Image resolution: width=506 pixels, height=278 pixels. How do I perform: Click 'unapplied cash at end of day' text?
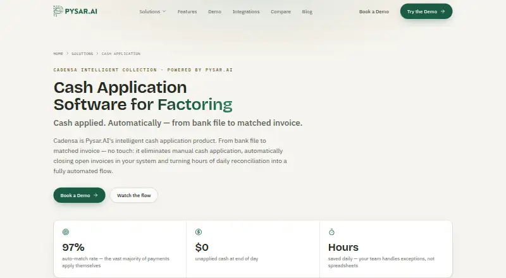coord(226,258)
